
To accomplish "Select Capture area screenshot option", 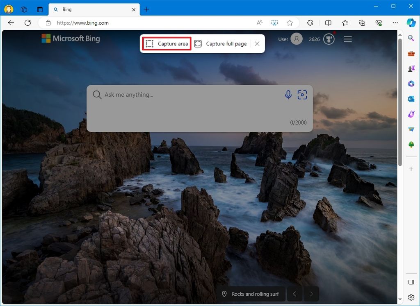I will point(166,44).
